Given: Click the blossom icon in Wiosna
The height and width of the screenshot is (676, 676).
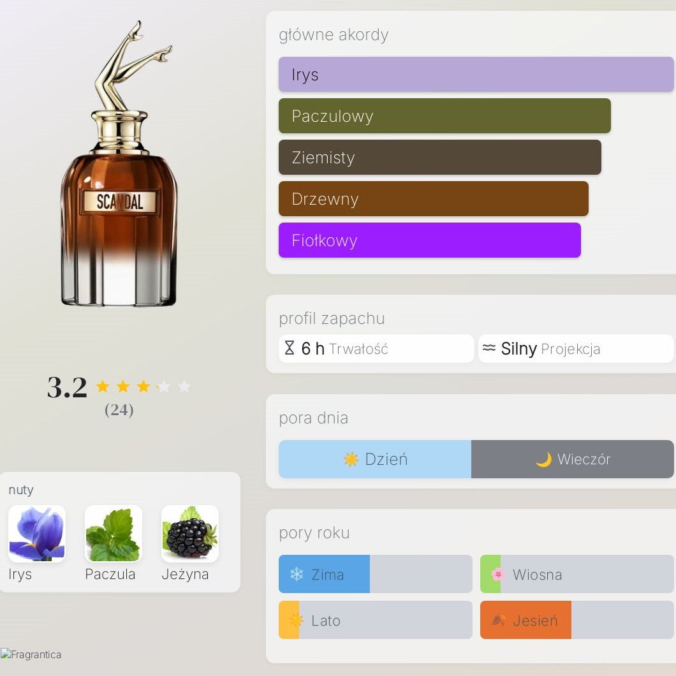Looking at the screenshot, I should (498, 574).
